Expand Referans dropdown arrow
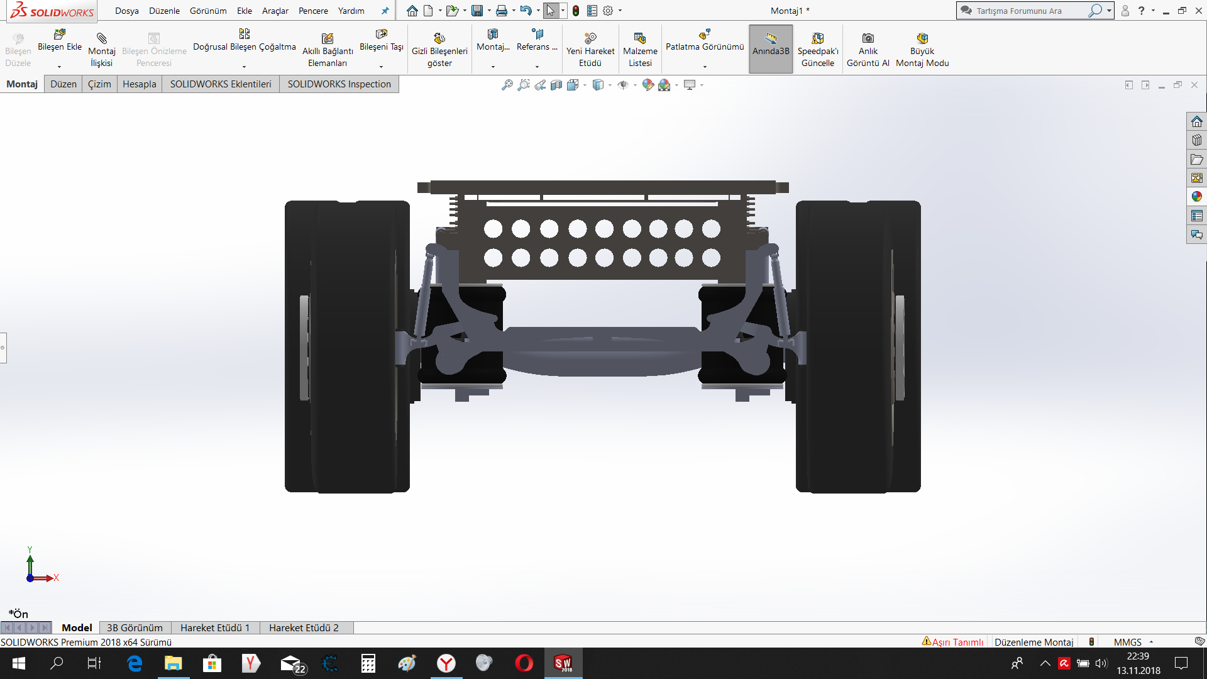Screen dimensions: 1207x679 [x=537, y=67]
